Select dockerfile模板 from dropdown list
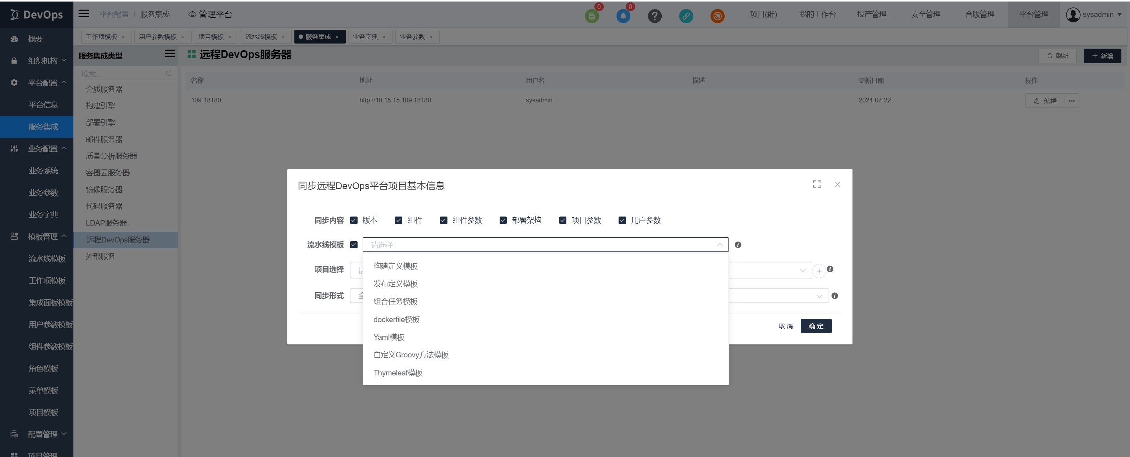This screenshot has width=1130, height=457. tap(396, 319)
